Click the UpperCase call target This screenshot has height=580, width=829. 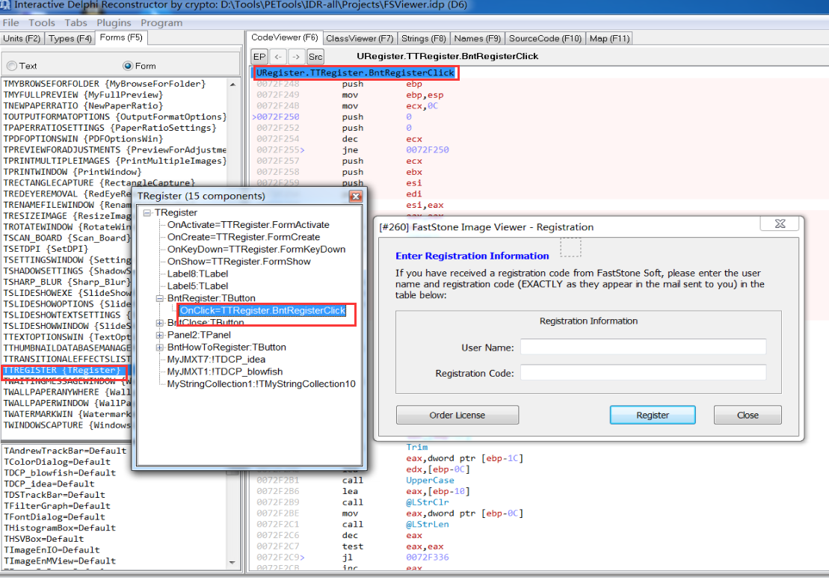(430, 481)
